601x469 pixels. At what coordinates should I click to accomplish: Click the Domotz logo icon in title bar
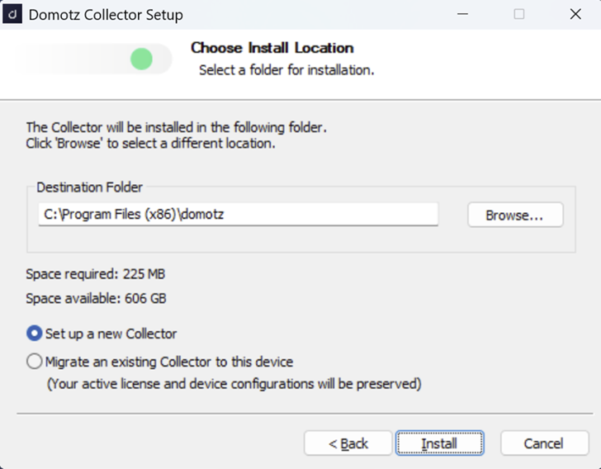(x=12, y=14)
